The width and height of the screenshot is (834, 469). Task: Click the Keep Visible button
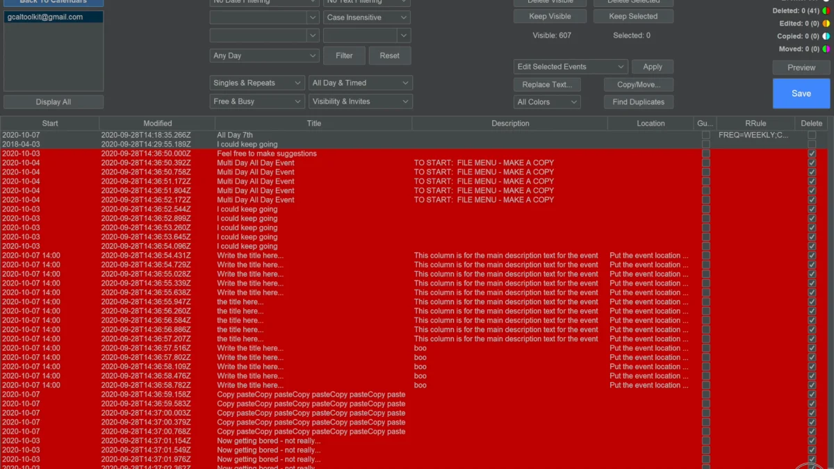pyautogui.click(x=550, y=16)
